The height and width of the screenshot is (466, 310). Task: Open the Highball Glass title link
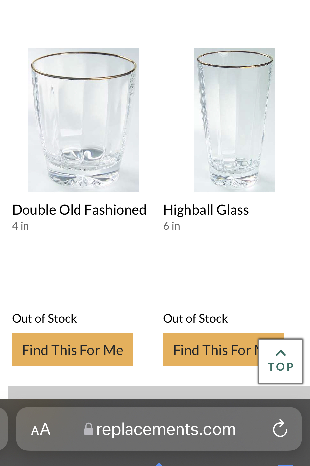pos(206,210)
